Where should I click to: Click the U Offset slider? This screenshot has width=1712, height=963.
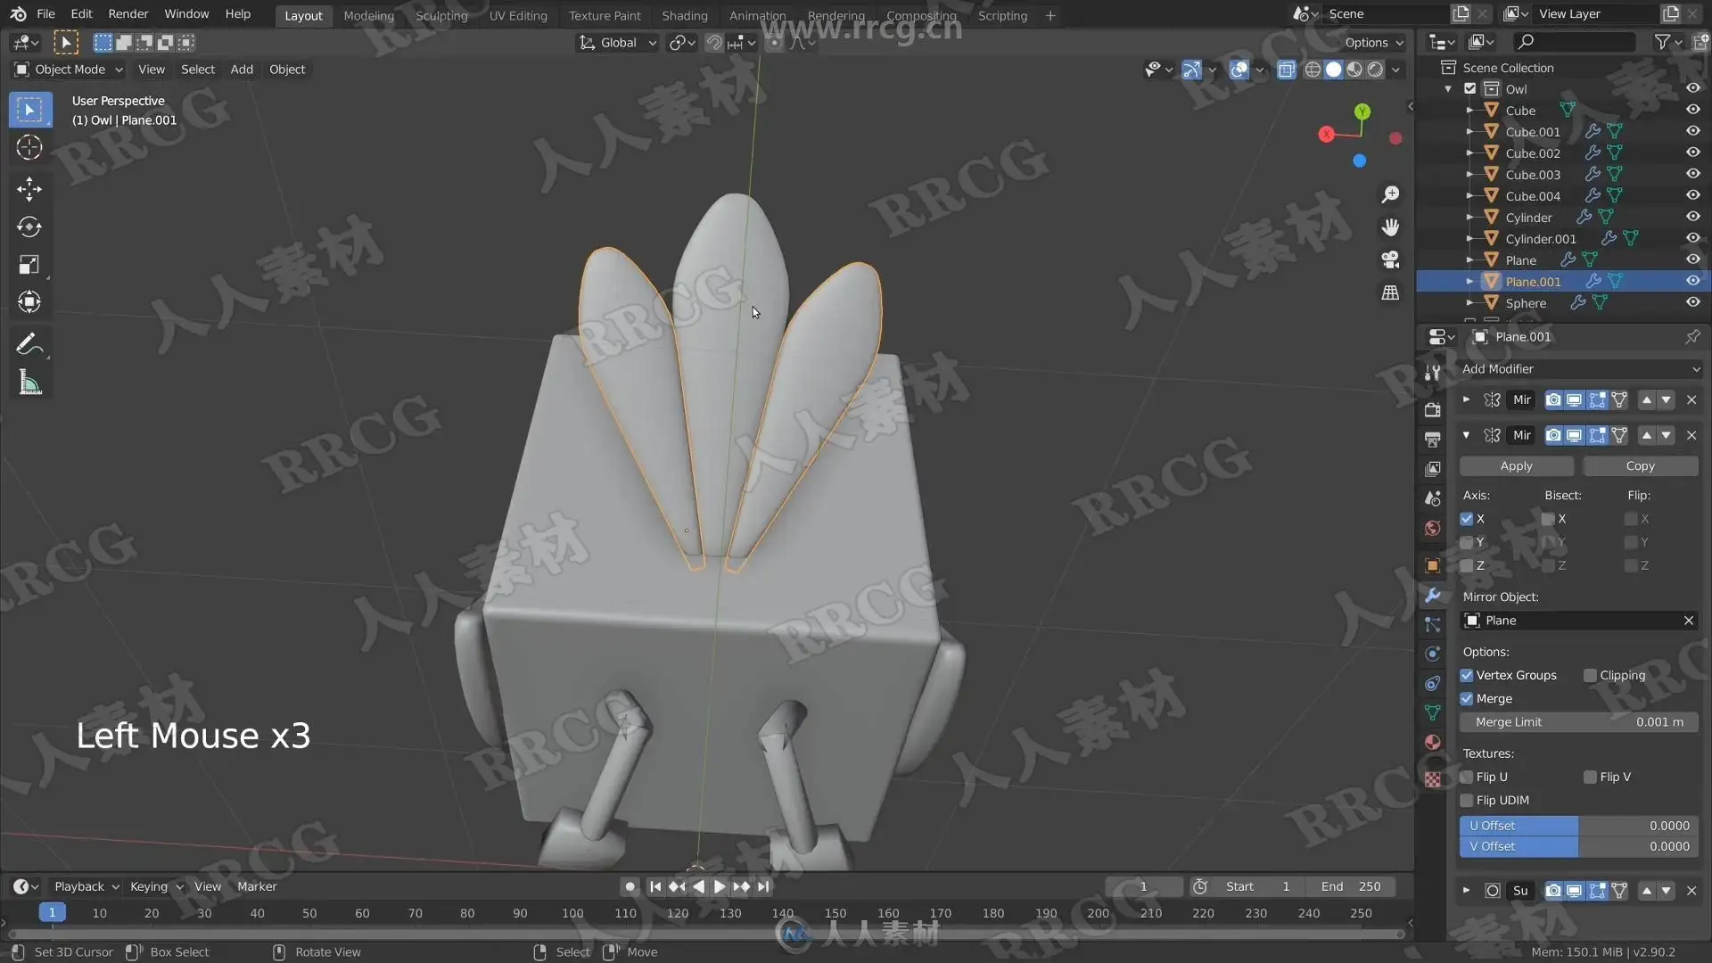[1578, 826]
